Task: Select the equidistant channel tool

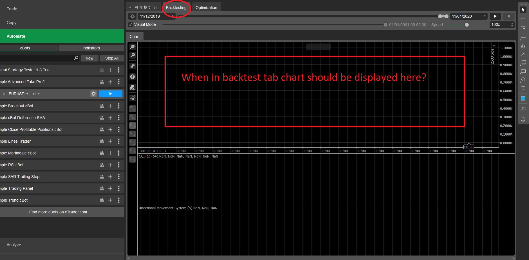Action: [523, 46]
